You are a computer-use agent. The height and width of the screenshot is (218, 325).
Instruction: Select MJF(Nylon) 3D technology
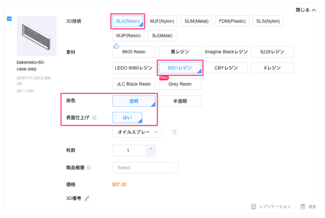click(162, 21)
